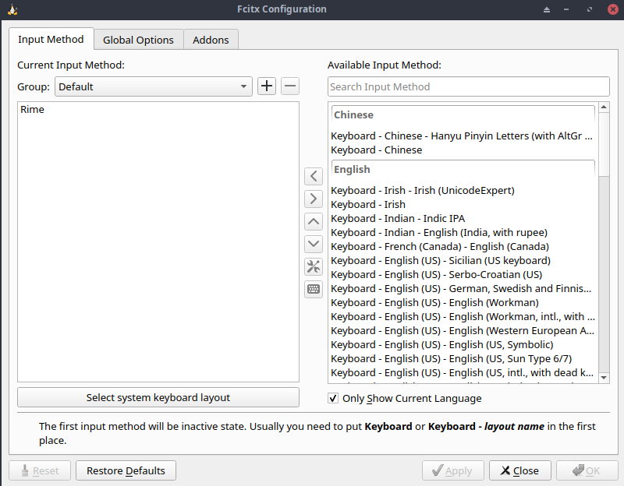624x486 pixels.
Task: Click Restore Defaults button
Action: pyautogui.click(x=126, y=470)
